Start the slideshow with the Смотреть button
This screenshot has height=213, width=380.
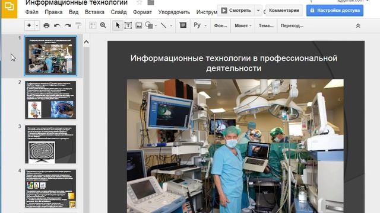pos(236,11)
